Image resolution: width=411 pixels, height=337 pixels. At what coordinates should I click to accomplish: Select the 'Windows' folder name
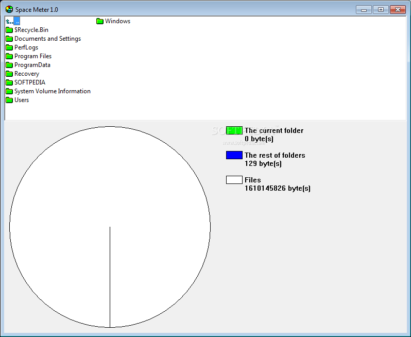tap(118, 21)
